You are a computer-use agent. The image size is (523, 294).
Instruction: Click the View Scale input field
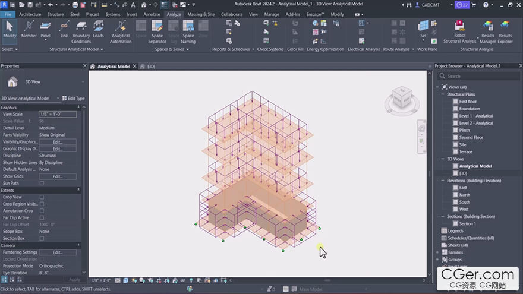58,114
